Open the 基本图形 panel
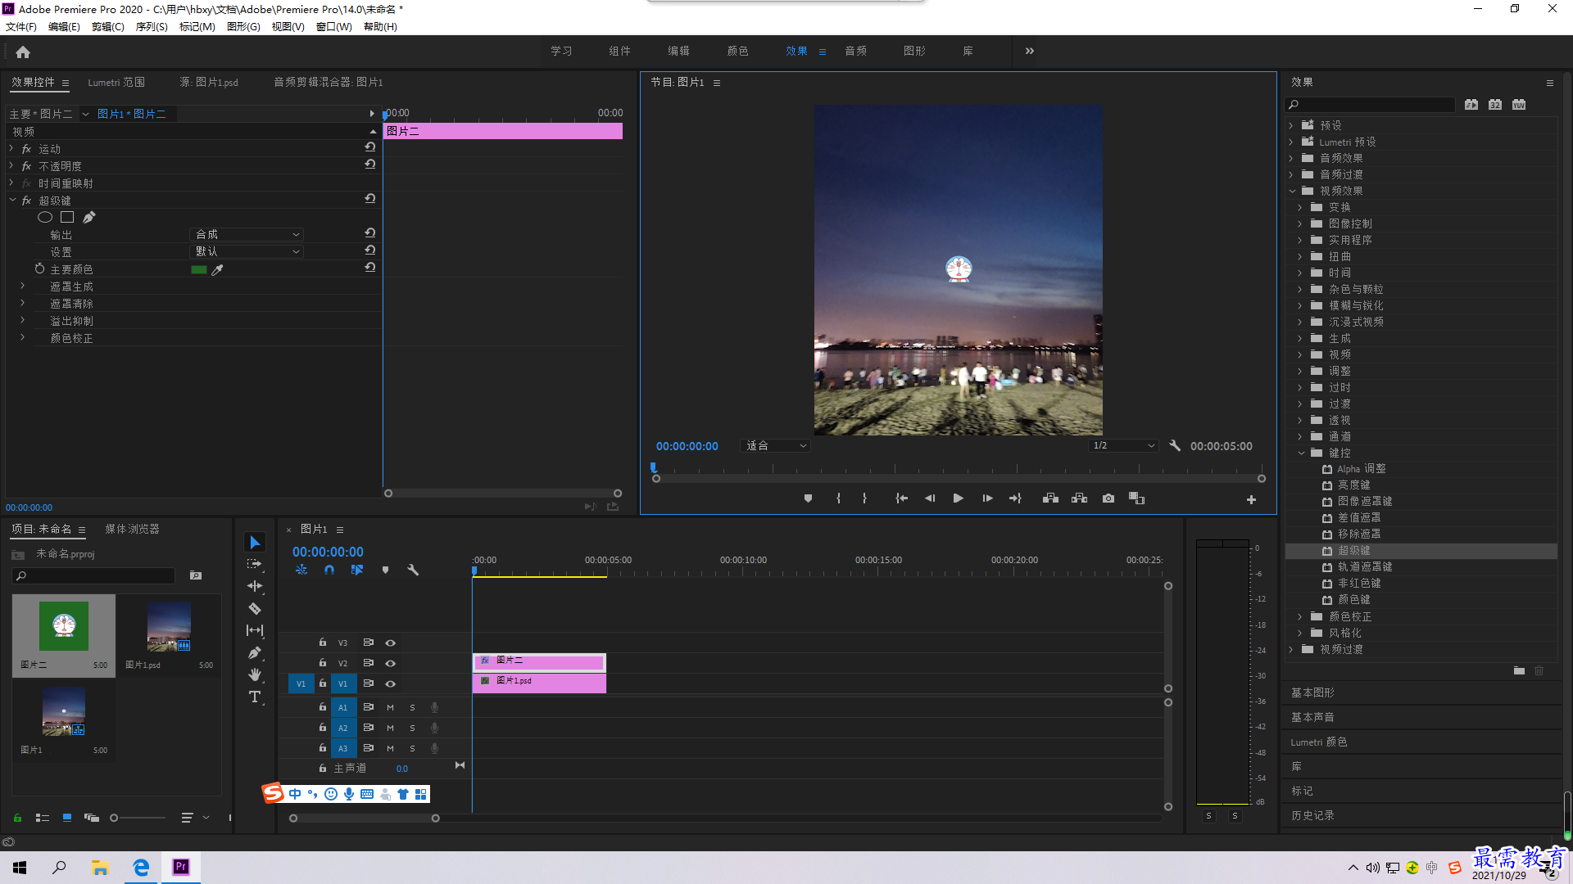 [x=1312, y=692]
